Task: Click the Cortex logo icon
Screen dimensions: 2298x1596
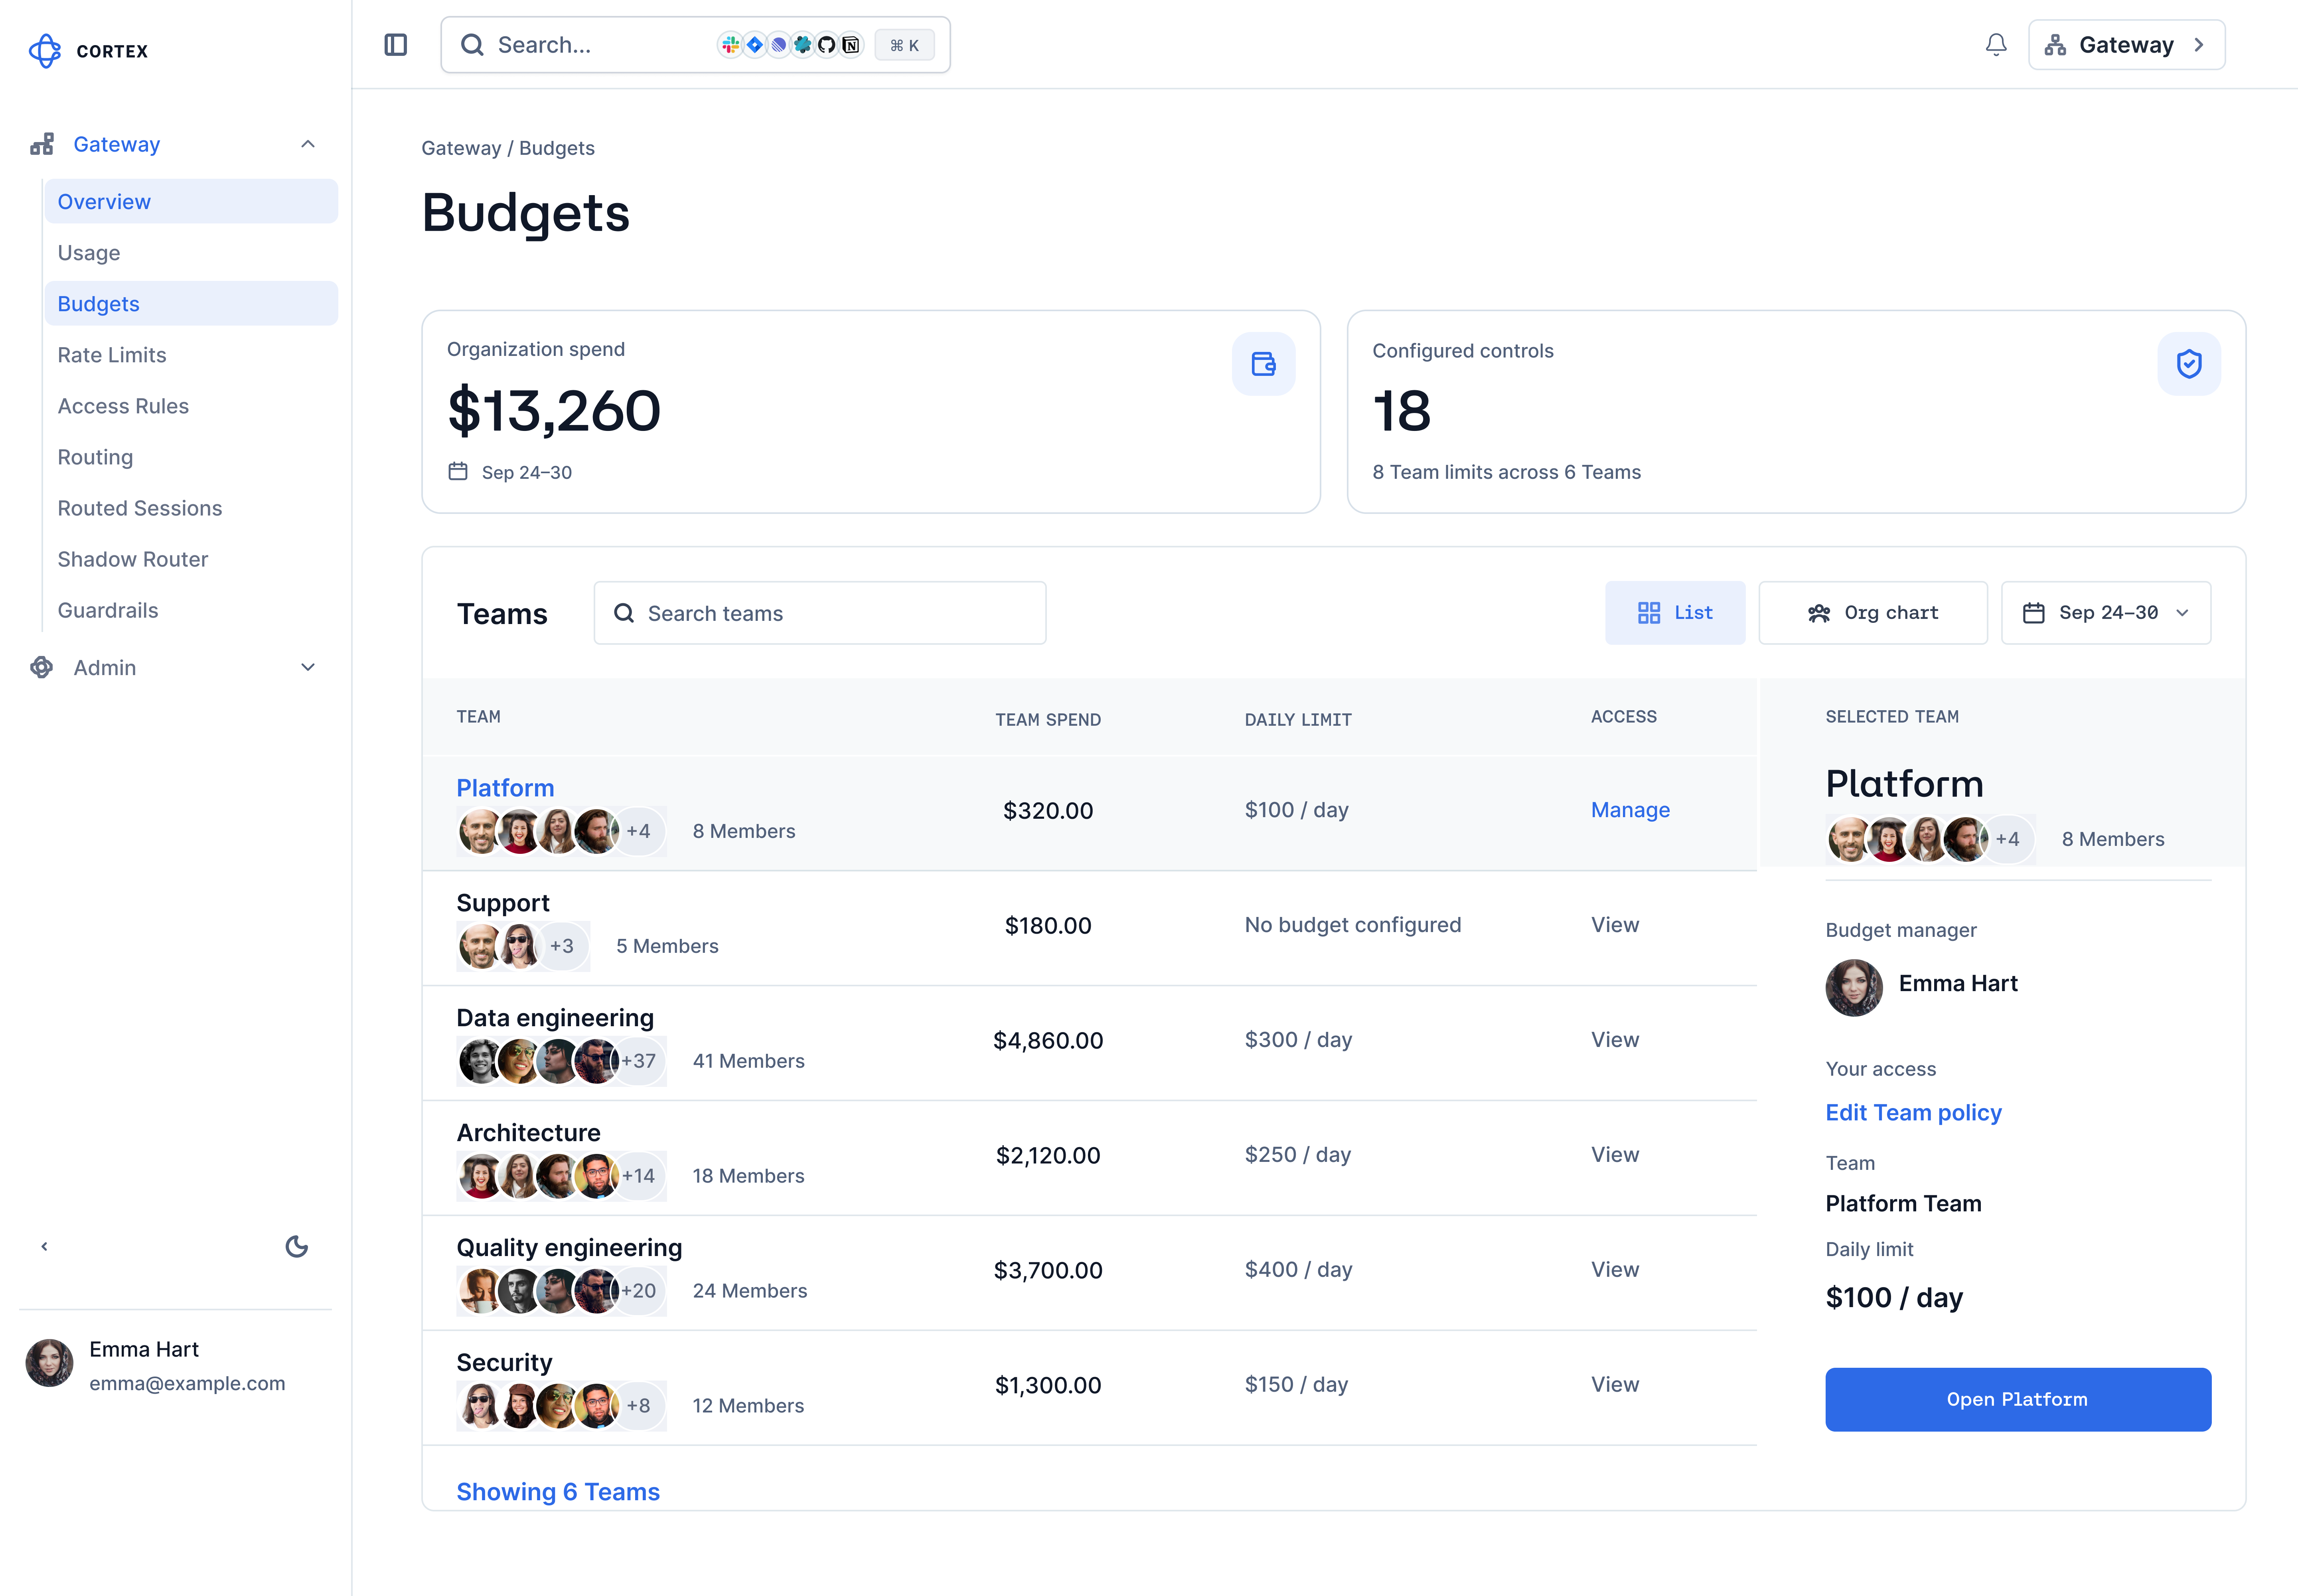Action: tap(45, 51)
